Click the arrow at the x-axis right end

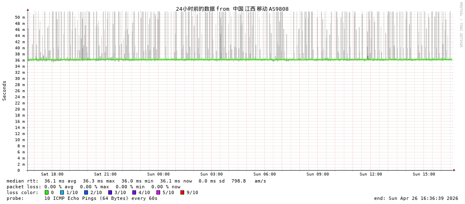454,170
